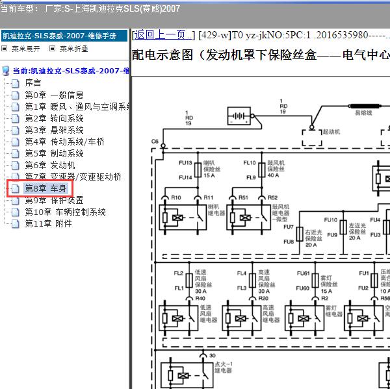Open 第9章 保护装置
Screen dimensions: 390x389
[54, 200]
